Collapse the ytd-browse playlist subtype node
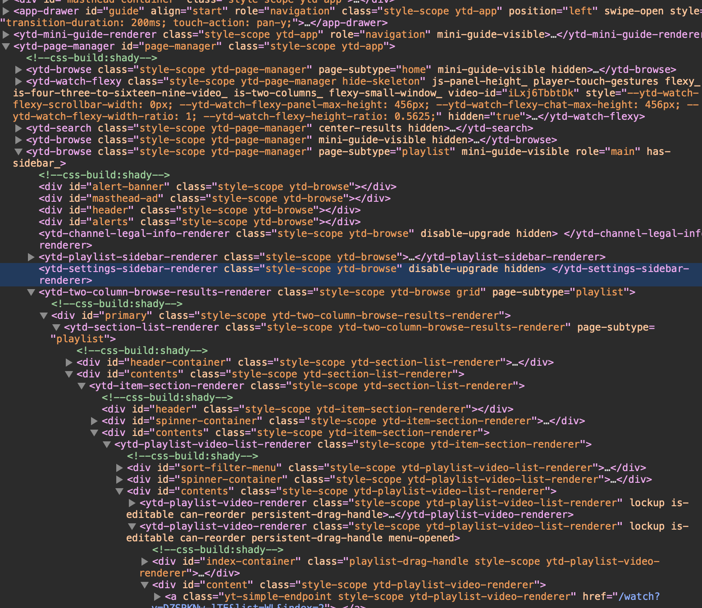 point(18,152)
